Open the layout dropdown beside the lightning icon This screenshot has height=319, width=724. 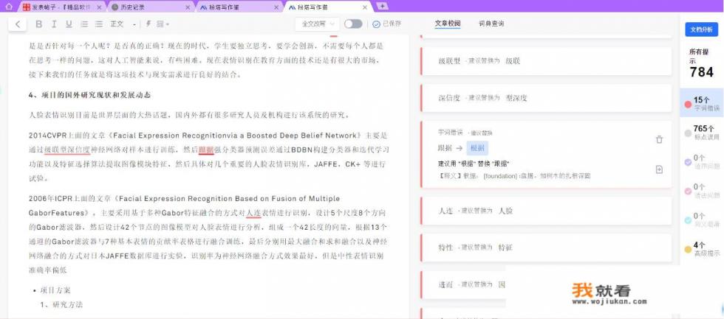point(163,24)
